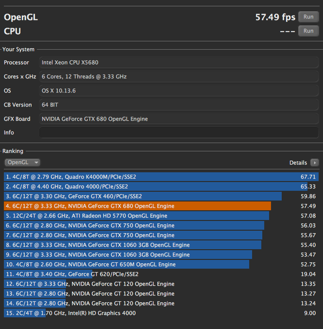Run the OpenGL benchmark
Viewport: 323px width, 329px height.
pos(308,17)
